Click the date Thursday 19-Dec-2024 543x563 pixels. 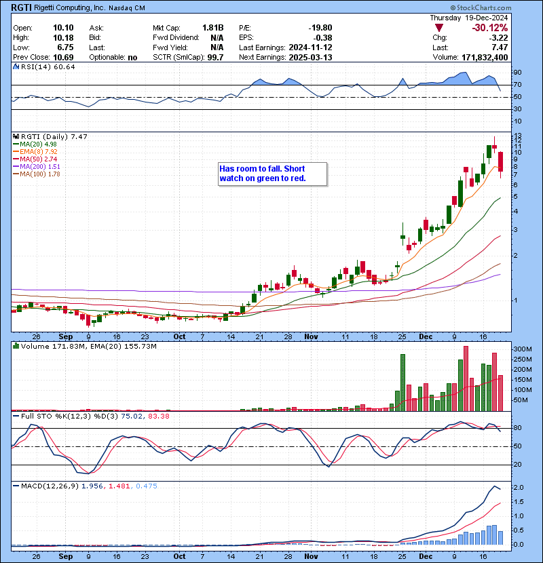pos(469,18)
